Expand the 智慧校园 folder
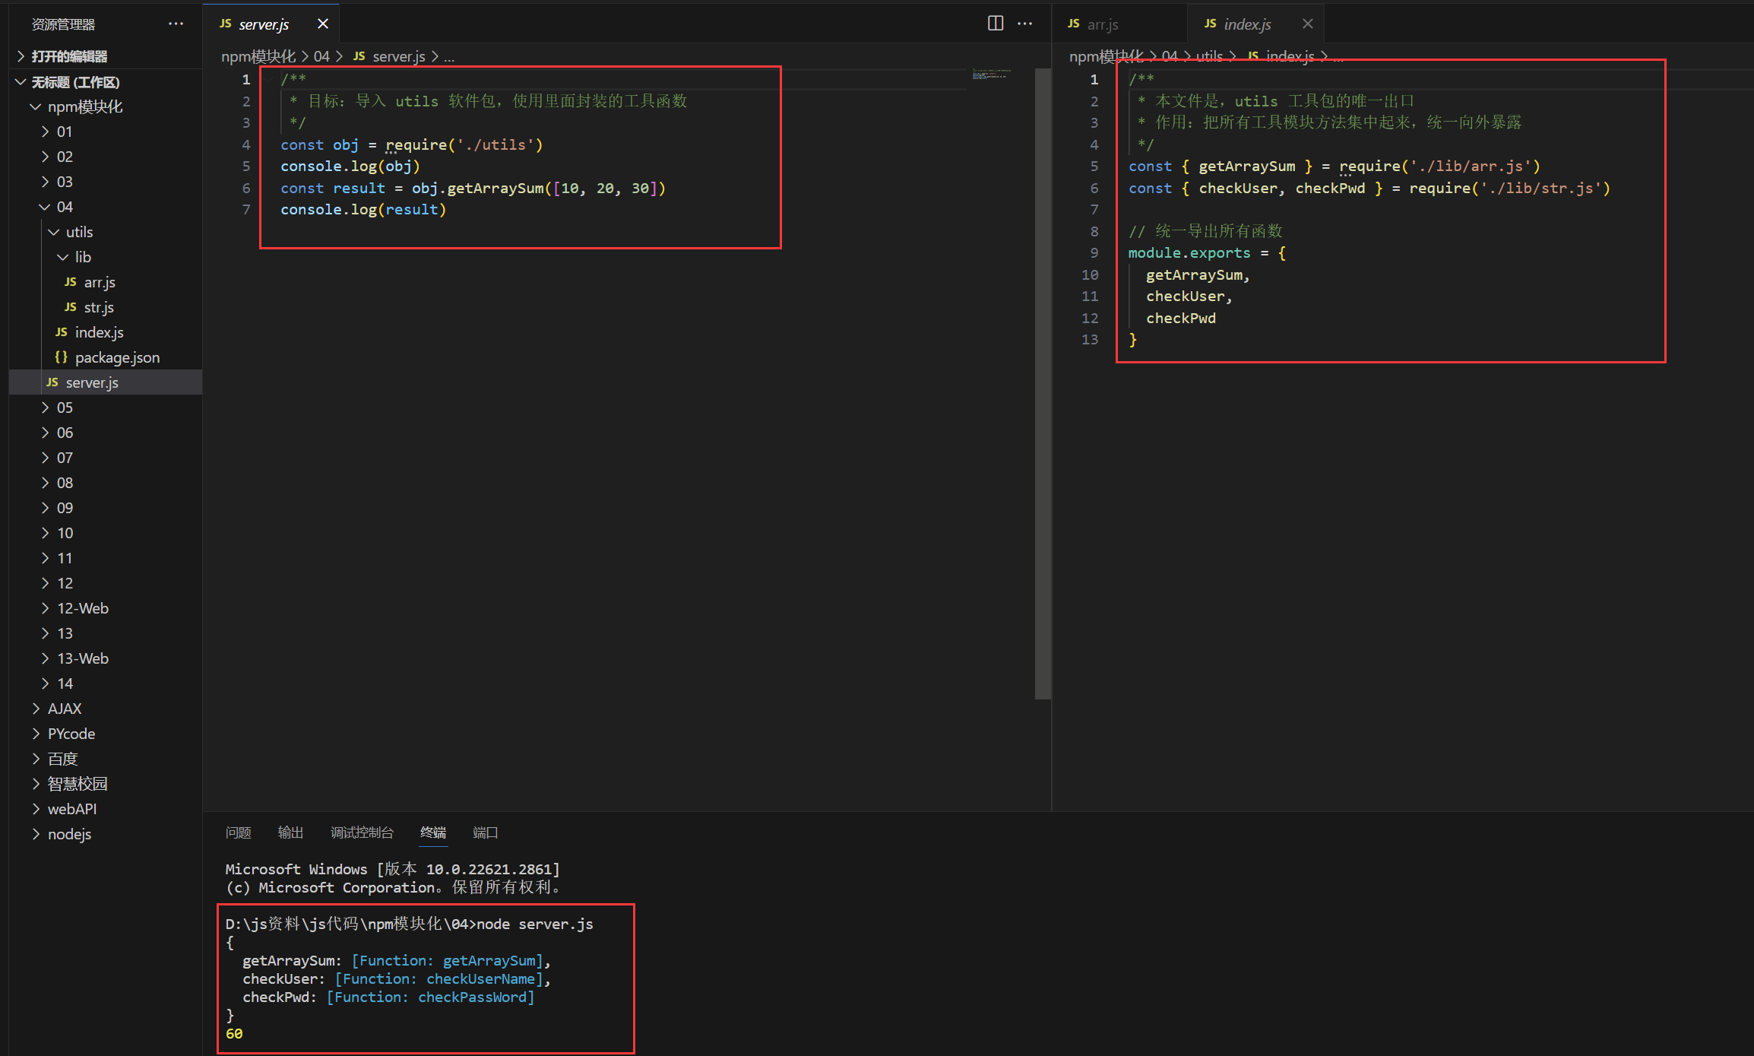The height and width of the screenshot is (1056, 1754). tap(106, 784)
